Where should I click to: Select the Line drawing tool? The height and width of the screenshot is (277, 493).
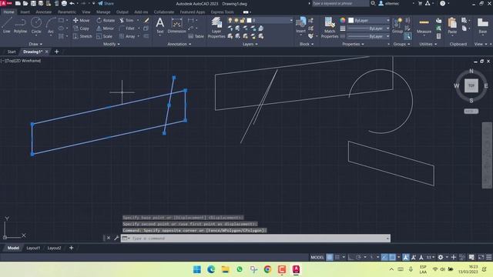pos(7,25)
